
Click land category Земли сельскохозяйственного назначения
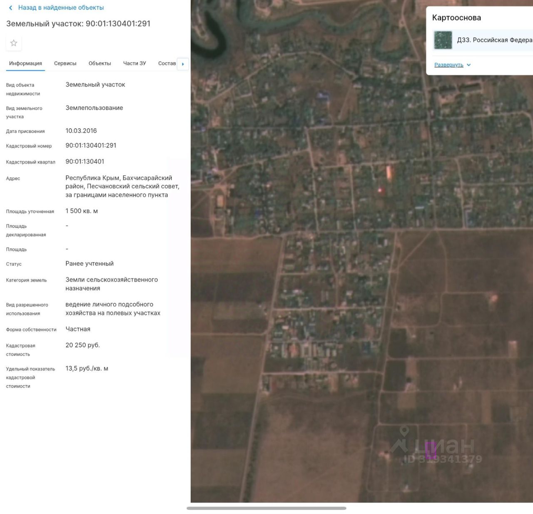(112, 284)
